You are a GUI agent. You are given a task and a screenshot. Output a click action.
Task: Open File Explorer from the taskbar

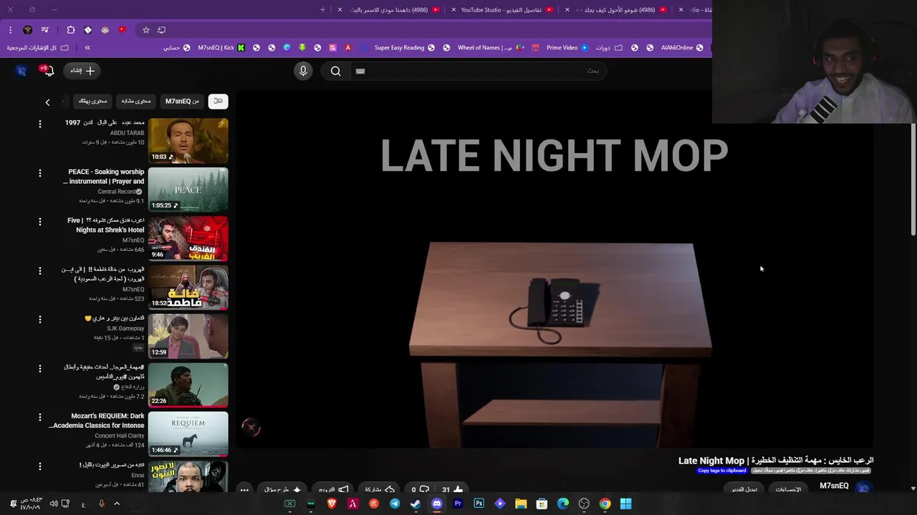tap(521, 504)
